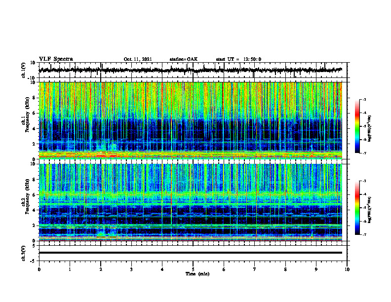The width and height of the screenshot is (391, 302).
Task: Click the "8" tick label on time axis
Action: click(285, 269)
